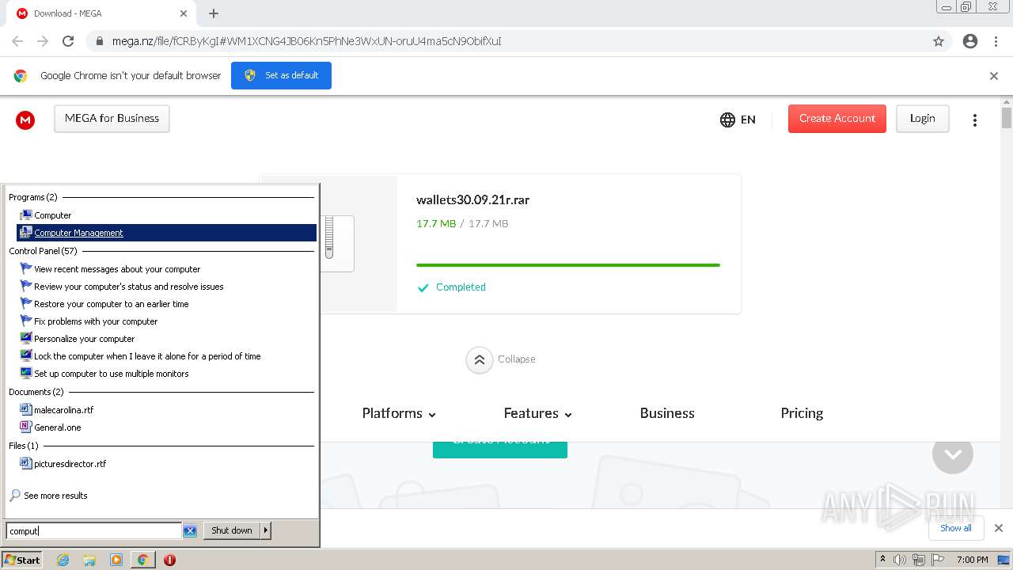Image resolution: width=1013 pixels, height=570 pixels.
Task: Click the round scroll-down chevron button
Action: (x=953, y=454)
